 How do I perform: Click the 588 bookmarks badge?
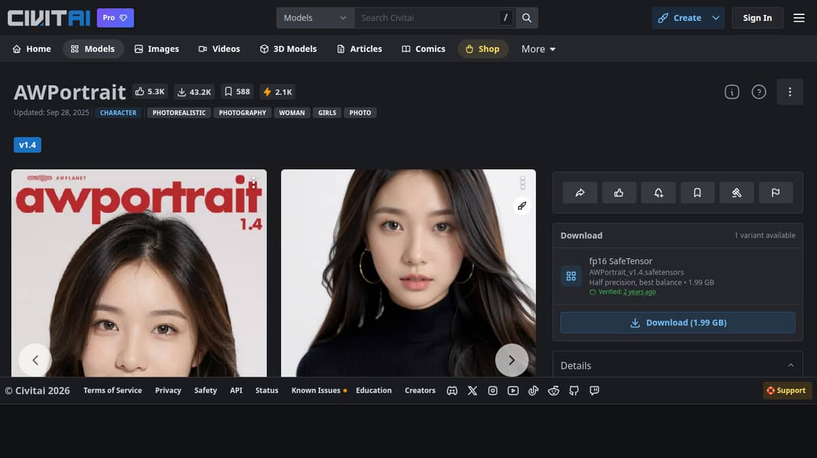click(x=238, y=92)
